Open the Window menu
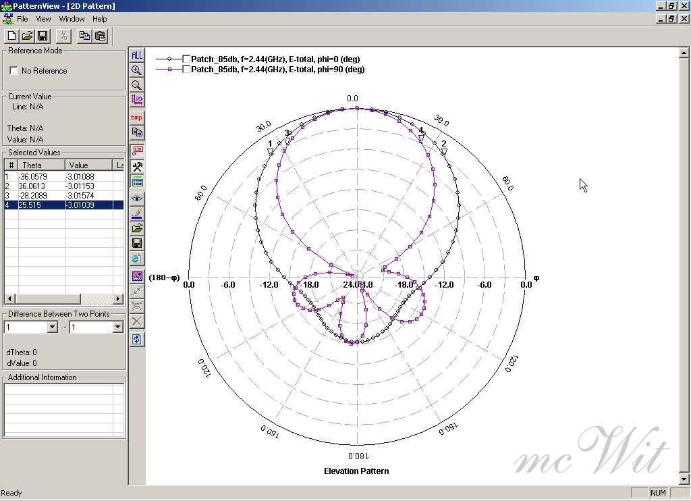691x501 pixels. pos(72,19)
